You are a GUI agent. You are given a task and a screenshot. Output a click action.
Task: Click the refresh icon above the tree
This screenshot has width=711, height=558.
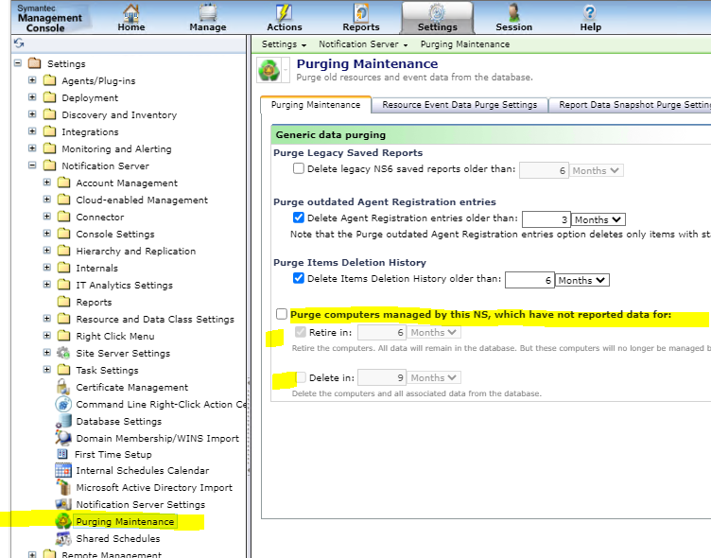(19, 44)
